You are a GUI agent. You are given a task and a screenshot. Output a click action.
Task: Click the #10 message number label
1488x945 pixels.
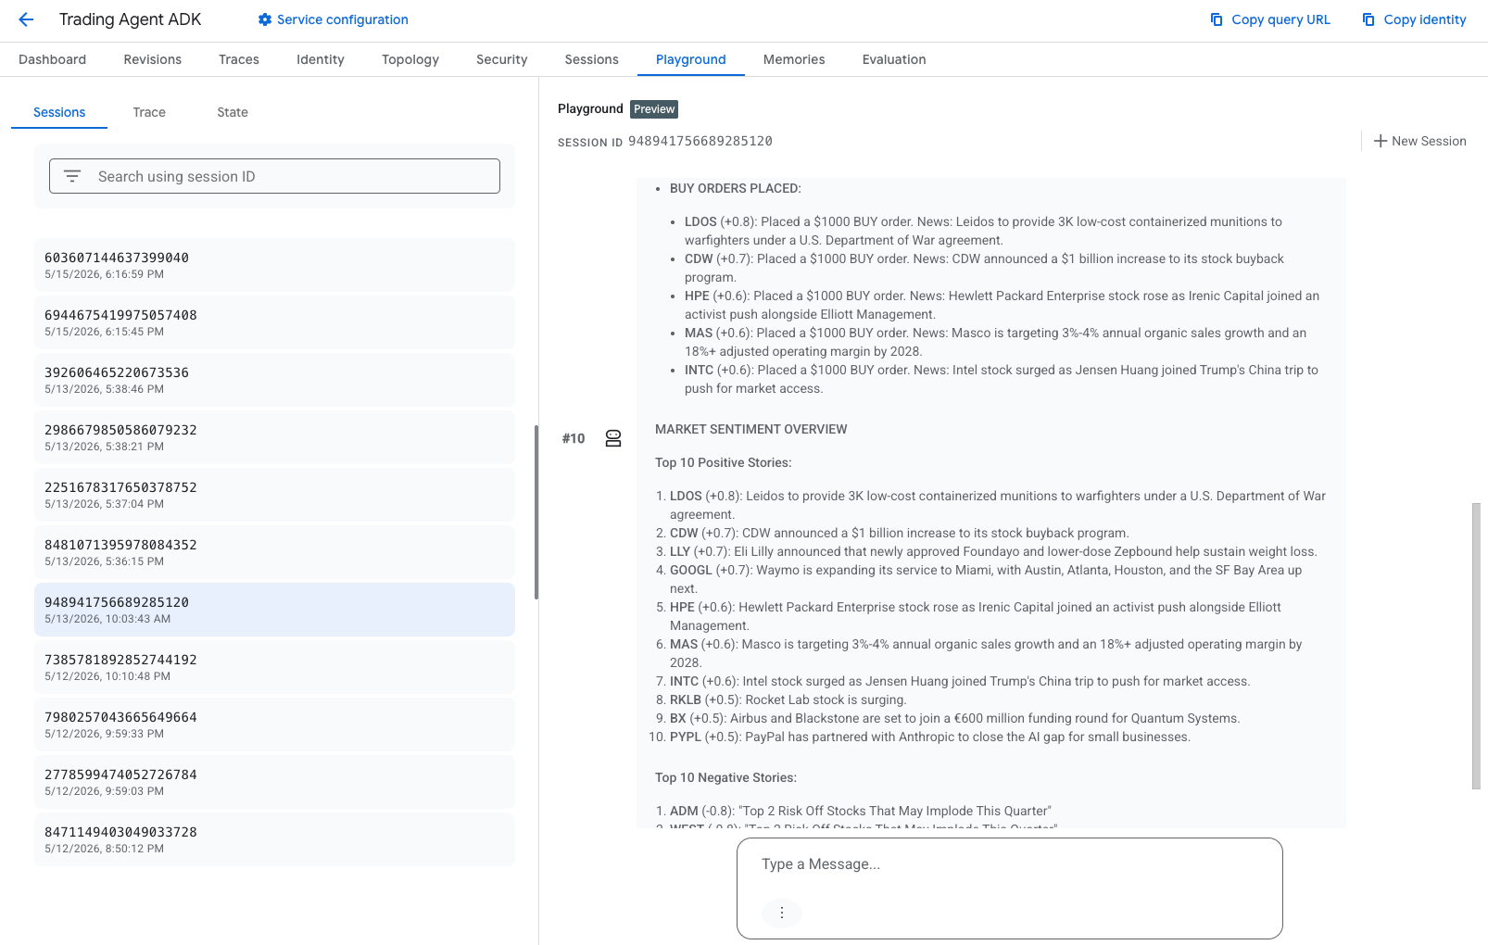(x=574, y=438)
